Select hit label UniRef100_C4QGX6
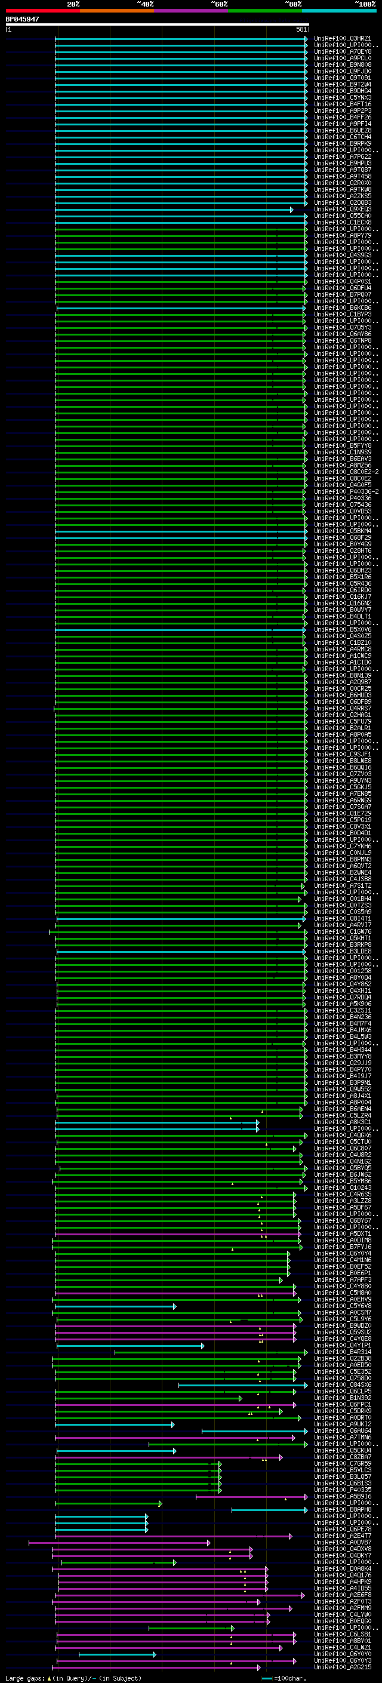382x1683 pixels. (342, 1135)
